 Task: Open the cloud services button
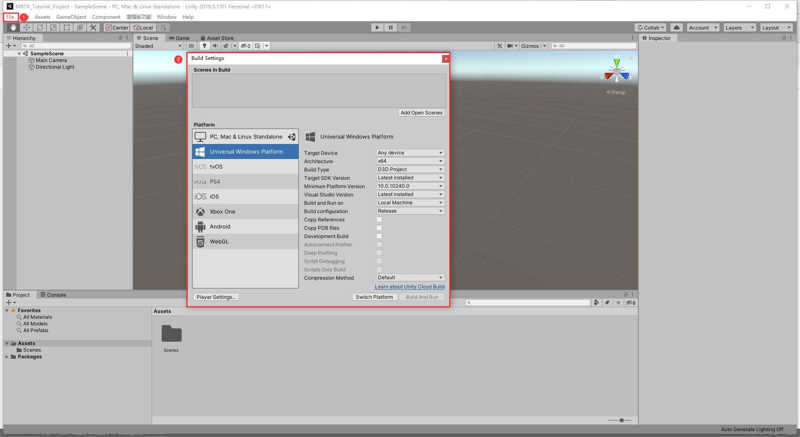(677, 27)
